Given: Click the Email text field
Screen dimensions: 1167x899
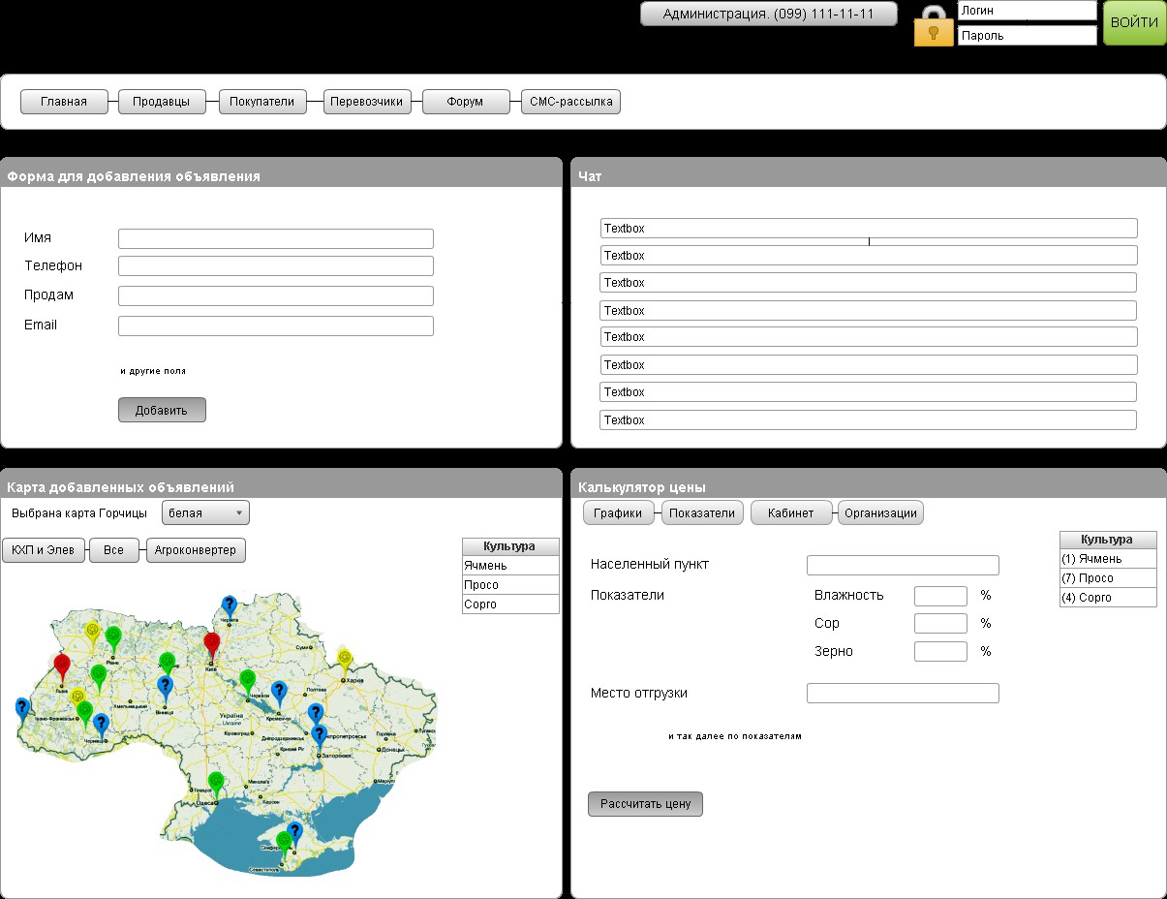Looking at the screenshot, I should click(x=276, y=325).
